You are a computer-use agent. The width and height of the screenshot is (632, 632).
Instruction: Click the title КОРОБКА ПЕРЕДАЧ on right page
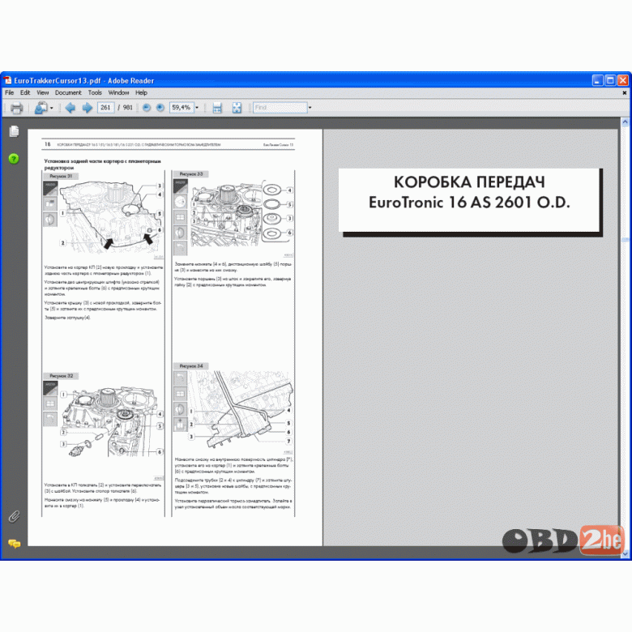[x=469, y=182]
